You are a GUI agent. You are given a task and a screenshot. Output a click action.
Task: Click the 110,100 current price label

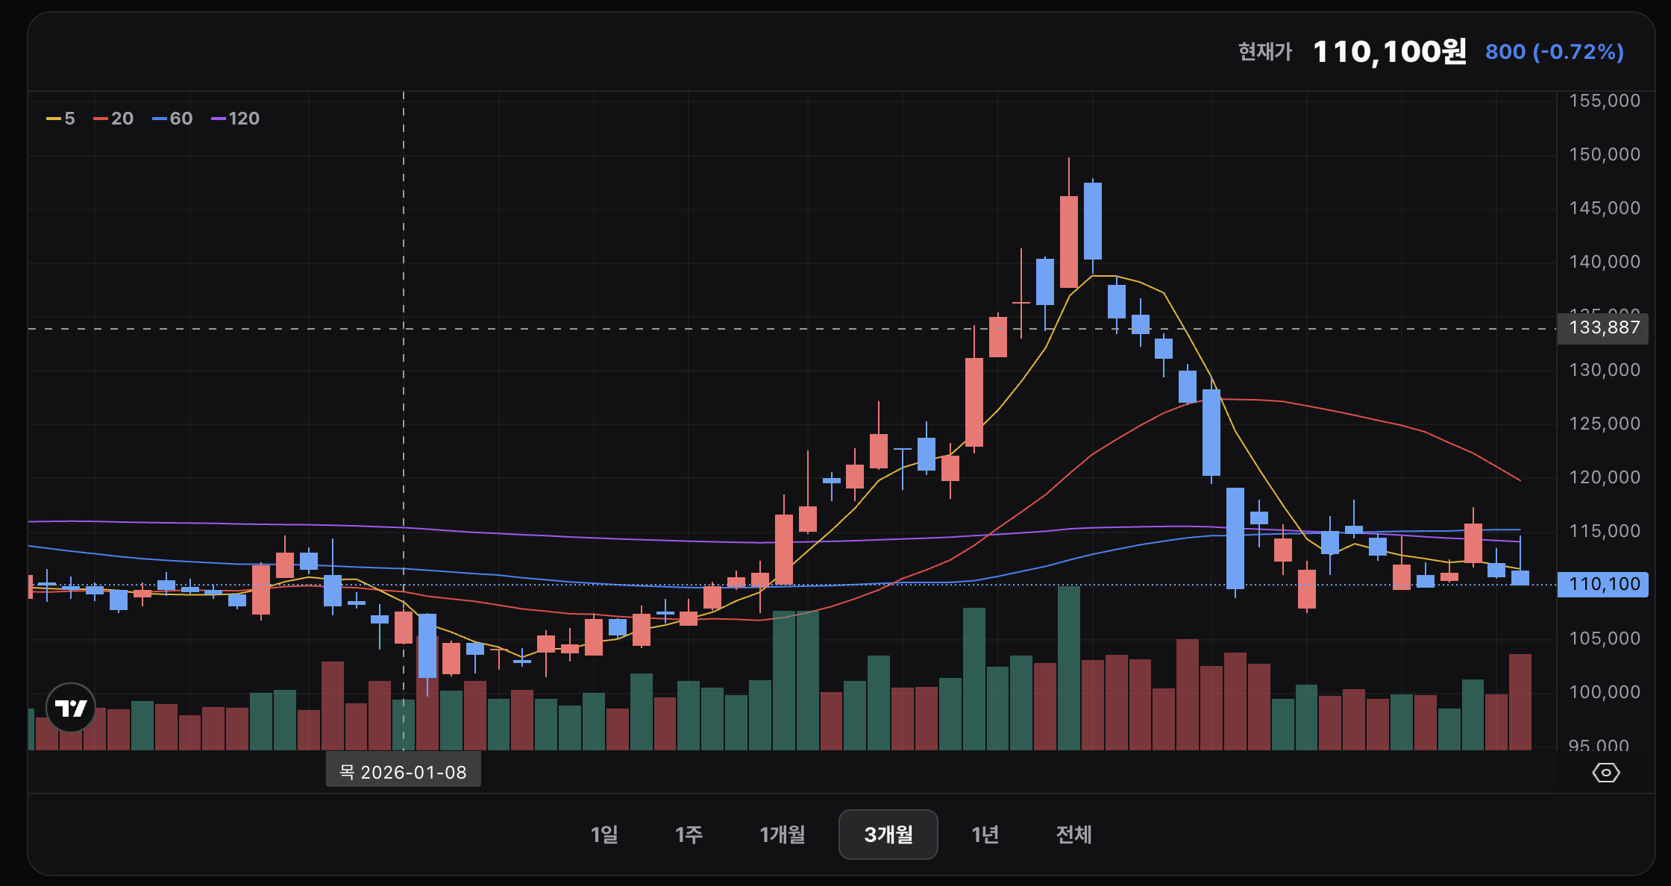1603,584
